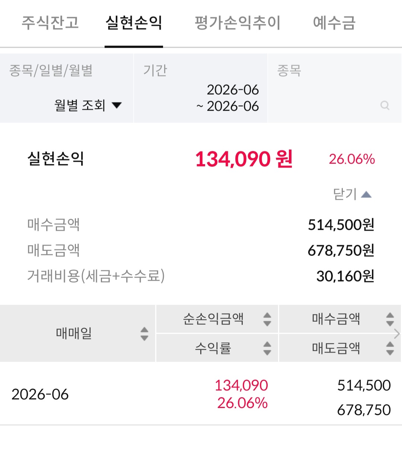Select the 2026-06 monthly result row
This screenshot has height=465, width=402.
(x=201, y=394)
